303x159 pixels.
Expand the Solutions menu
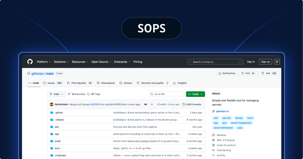click(x=61, y=62)
